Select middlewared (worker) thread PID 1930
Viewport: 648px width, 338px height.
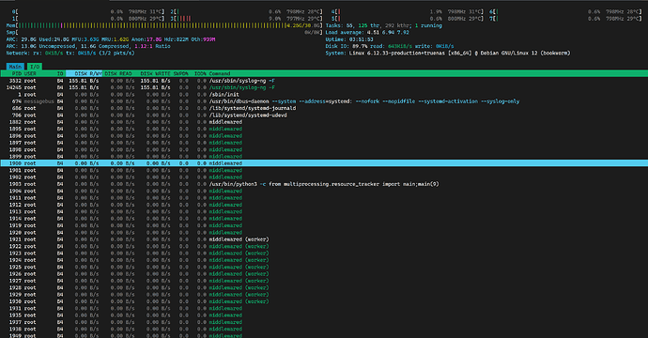coord(324,301)
